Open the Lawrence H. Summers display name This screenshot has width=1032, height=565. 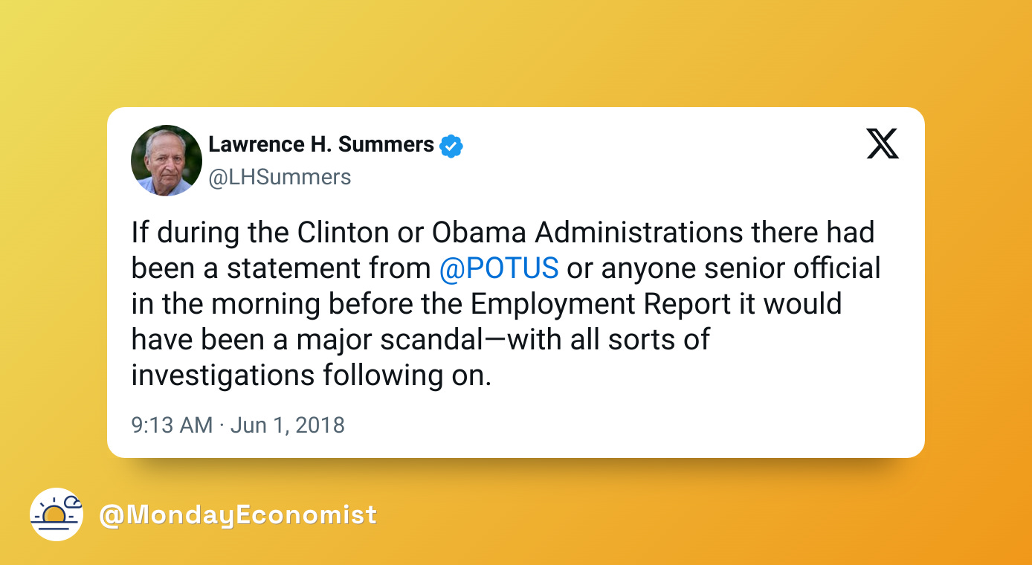click(x=321, y=144)
